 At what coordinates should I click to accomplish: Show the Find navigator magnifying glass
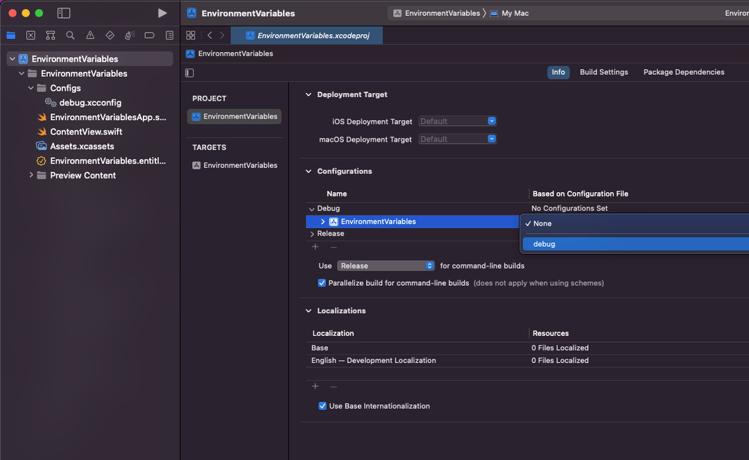[x=69, y=35]
